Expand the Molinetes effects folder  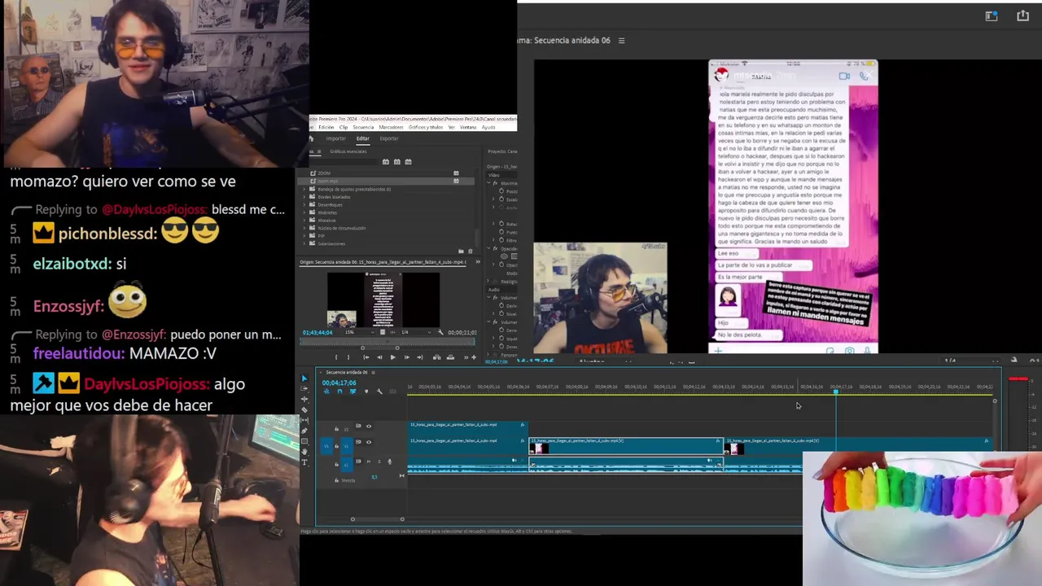point(304,212)
